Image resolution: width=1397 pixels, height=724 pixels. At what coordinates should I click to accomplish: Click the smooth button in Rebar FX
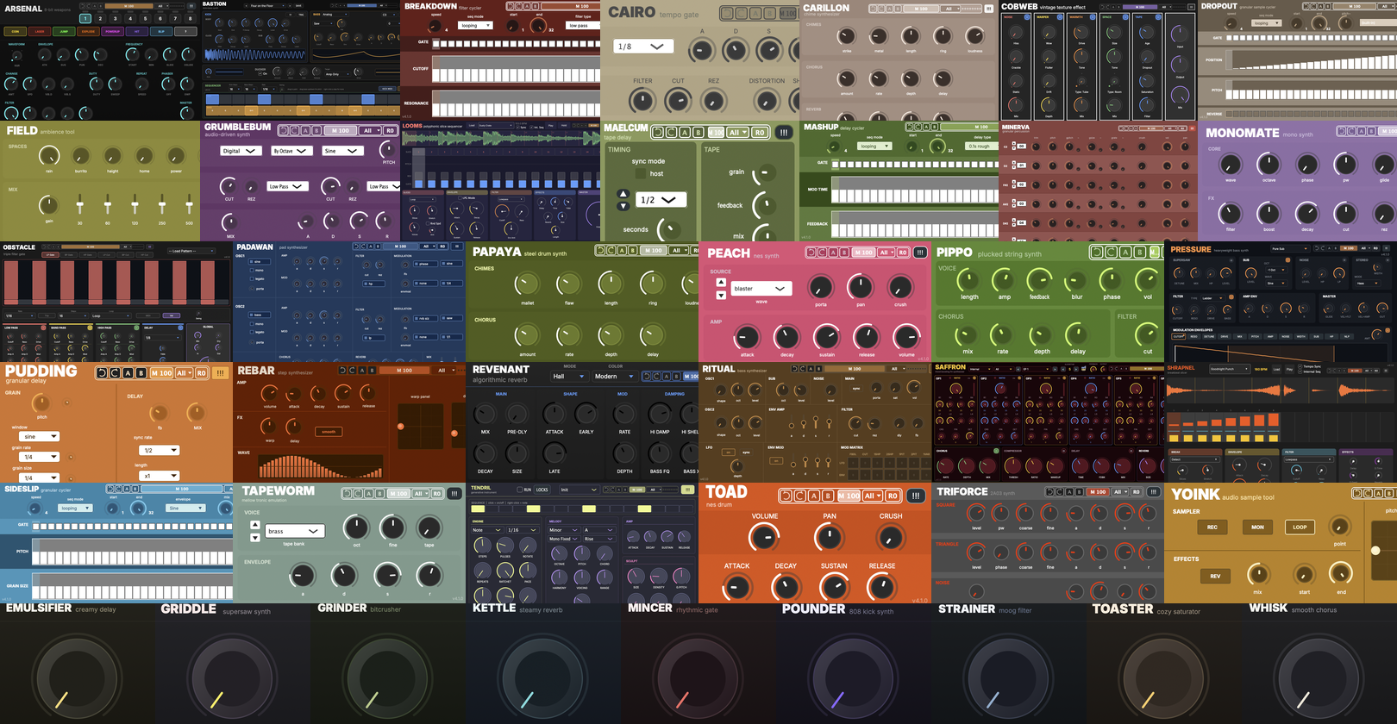[329, 432]
